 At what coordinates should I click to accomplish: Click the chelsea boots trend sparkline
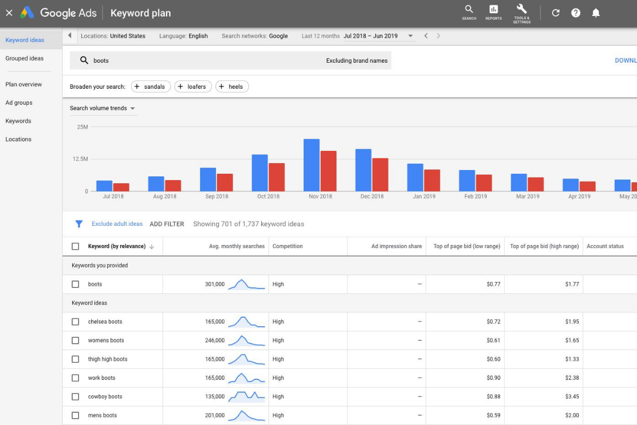(x=246, y=322)
